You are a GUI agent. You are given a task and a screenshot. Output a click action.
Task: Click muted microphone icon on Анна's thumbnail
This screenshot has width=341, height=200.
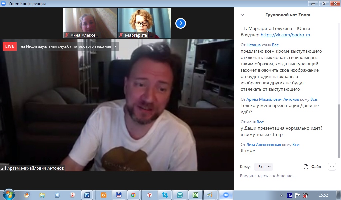[x=67, y=35]
